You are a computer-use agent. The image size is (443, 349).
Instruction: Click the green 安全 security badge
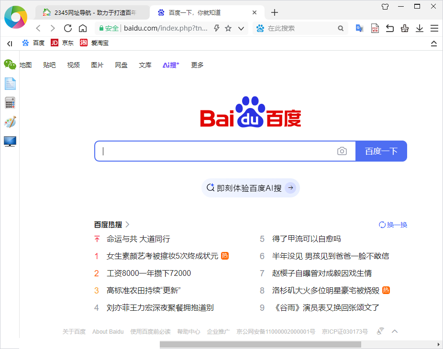click(x=109, y=28)
